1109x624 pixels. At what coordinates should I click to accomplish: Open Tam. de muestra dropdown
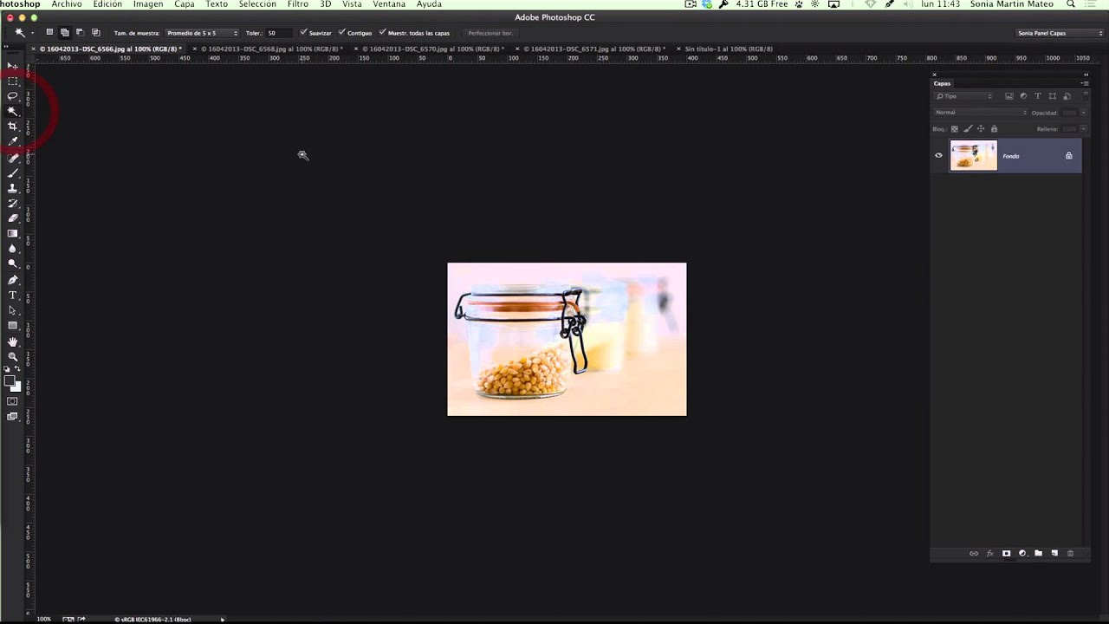[202, 33]
